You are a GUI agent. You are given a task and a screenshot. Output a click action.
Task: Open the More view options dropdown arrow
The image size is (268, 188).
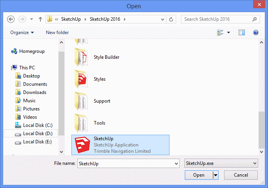228,33
